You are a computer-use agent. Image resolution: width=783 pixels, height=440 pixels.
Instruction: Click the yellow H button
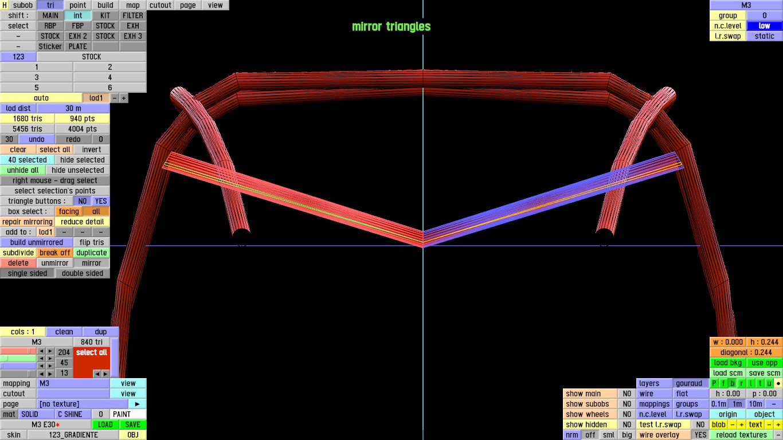pos(5,5)
